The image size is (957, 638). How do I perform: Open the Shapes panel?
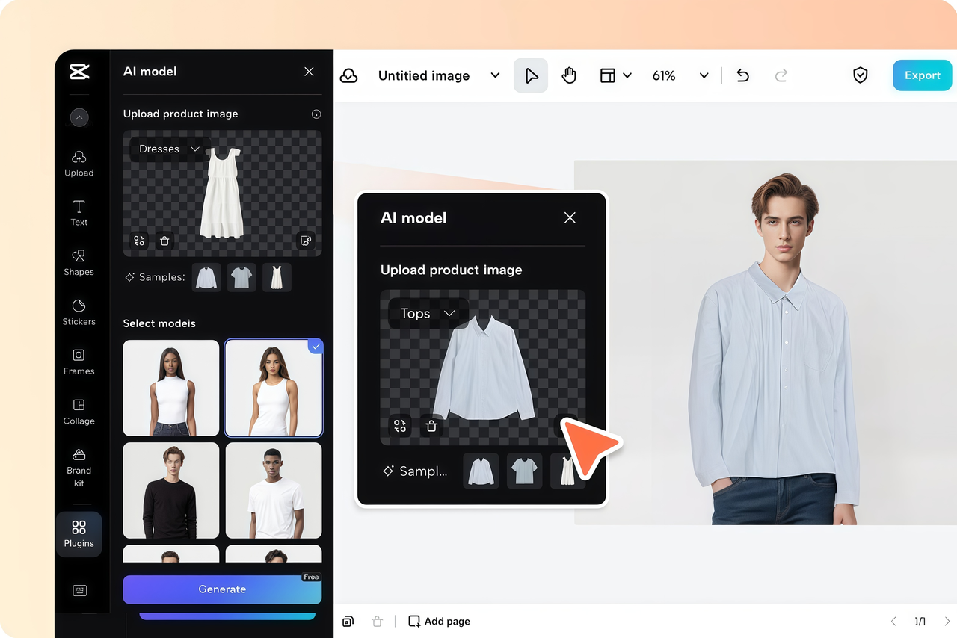[79, 263]
